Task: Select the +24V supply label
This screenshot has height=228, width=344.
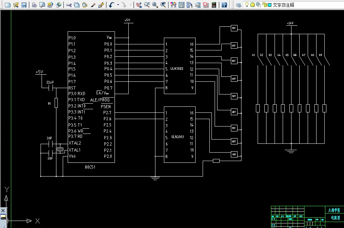Action: click(x=290, y=23)
